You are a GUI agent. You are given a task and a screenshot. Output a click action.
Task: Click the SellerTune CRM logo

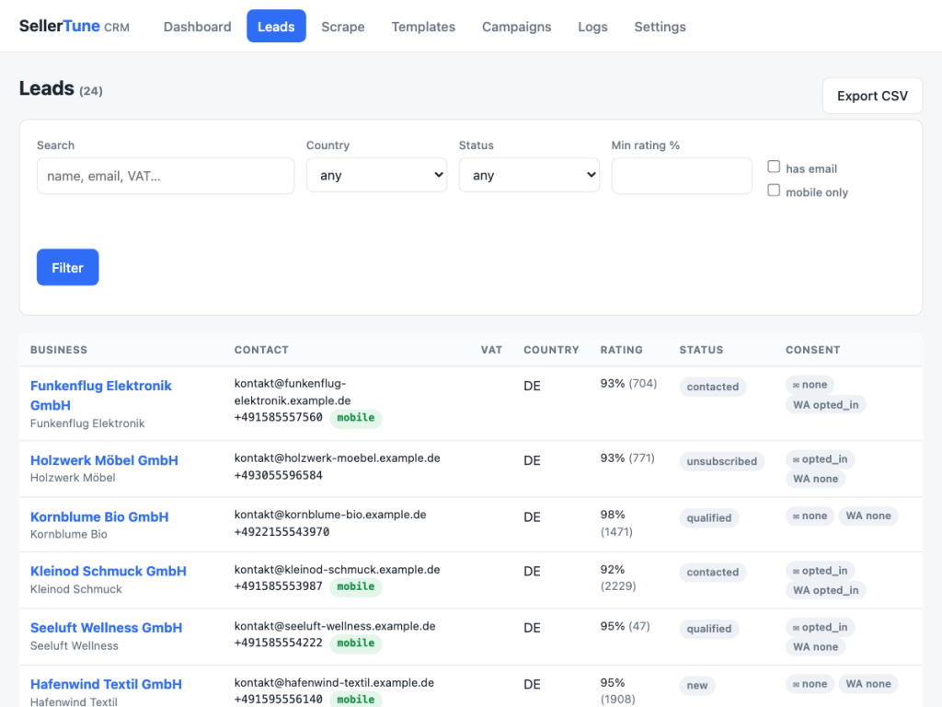click(74, 27)
